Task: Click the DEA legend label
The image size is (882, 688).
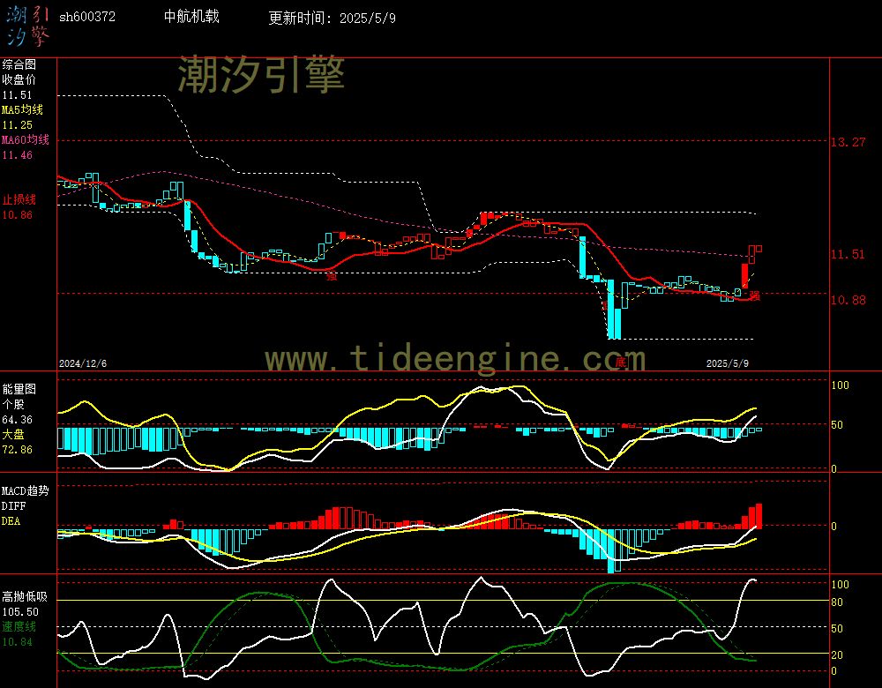Action: [11, 521]
